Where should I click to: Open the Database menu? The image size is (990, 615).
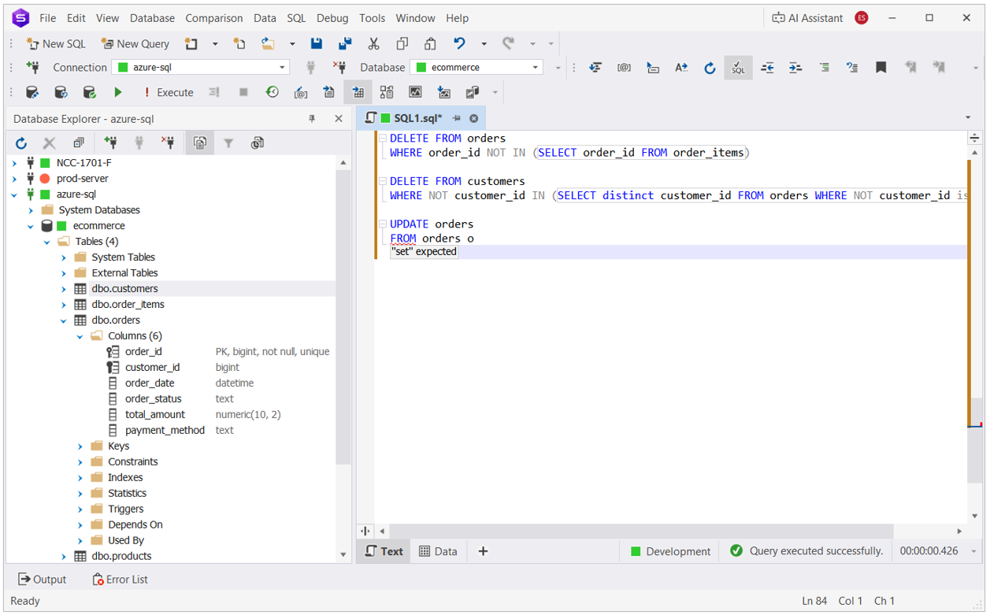tap(152, 18)
